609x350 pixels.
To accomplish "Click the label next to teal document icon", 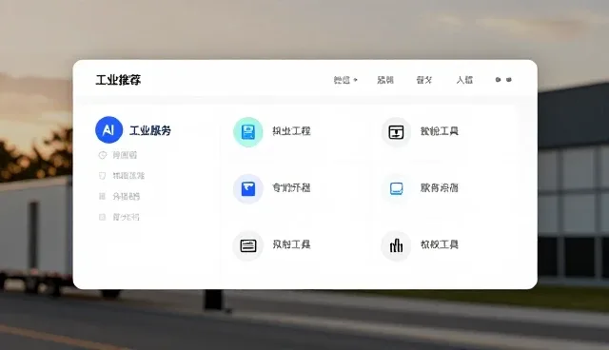I will tap(291, 131).
